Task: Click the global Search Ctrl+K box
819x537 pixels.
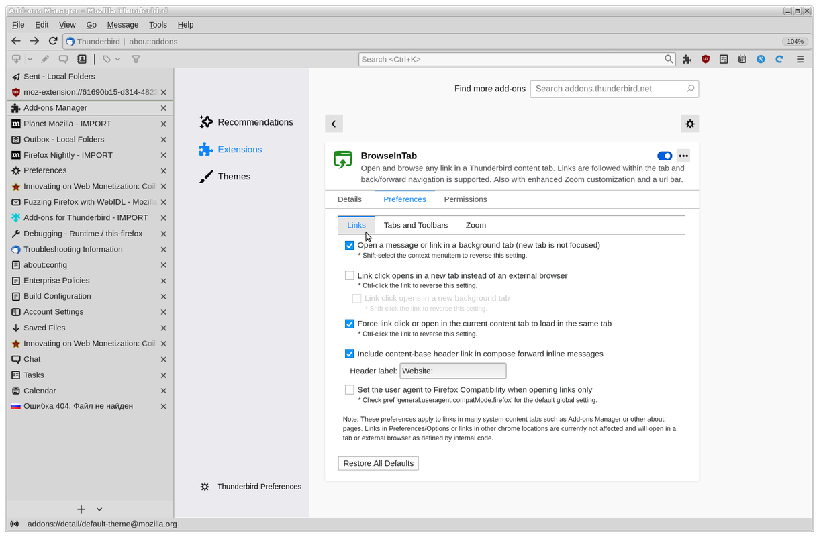Action: pos(517,59)
